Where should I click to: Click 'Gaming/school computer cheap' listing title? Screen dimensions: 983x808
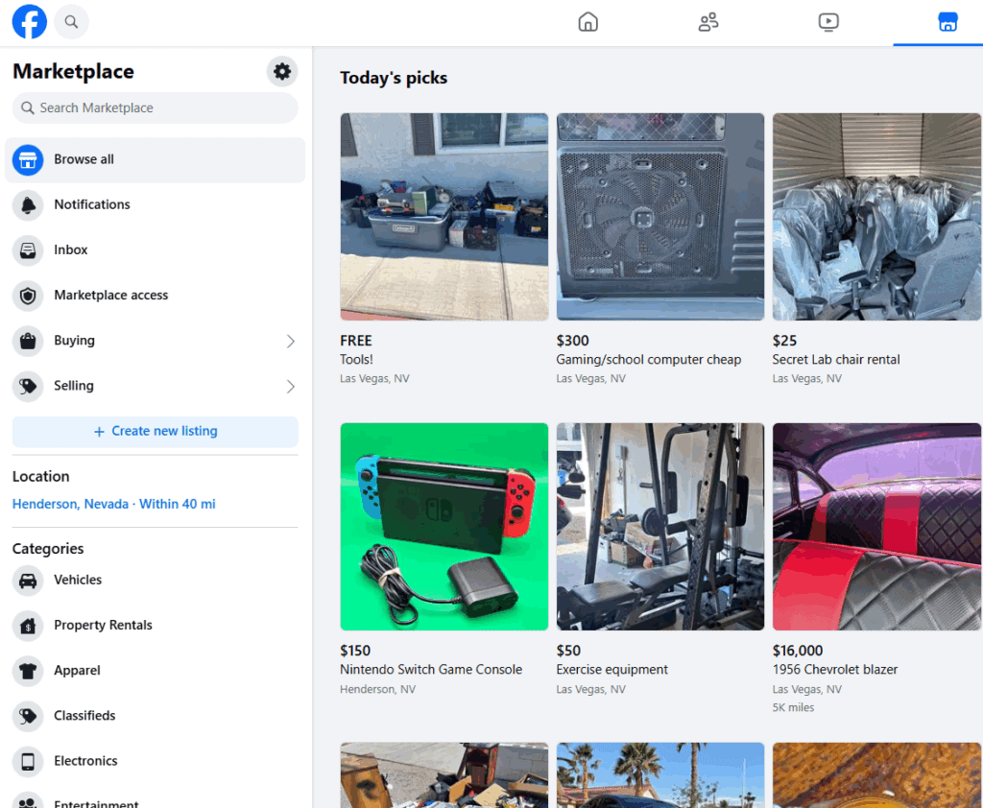pos(649,359)
